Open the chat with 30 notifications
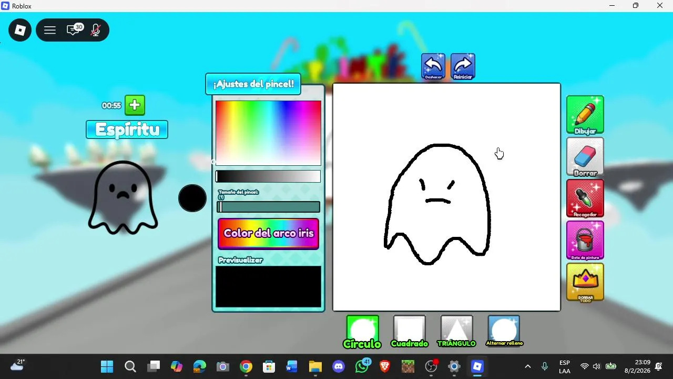The image size is (673, 379). (x=74, y=30)
